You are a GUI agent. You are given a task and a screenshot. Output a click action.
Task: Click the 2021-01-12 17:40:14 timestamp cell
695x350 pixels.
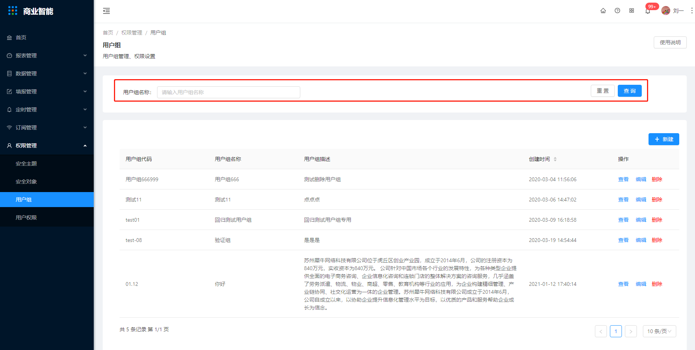coord(553,284)
